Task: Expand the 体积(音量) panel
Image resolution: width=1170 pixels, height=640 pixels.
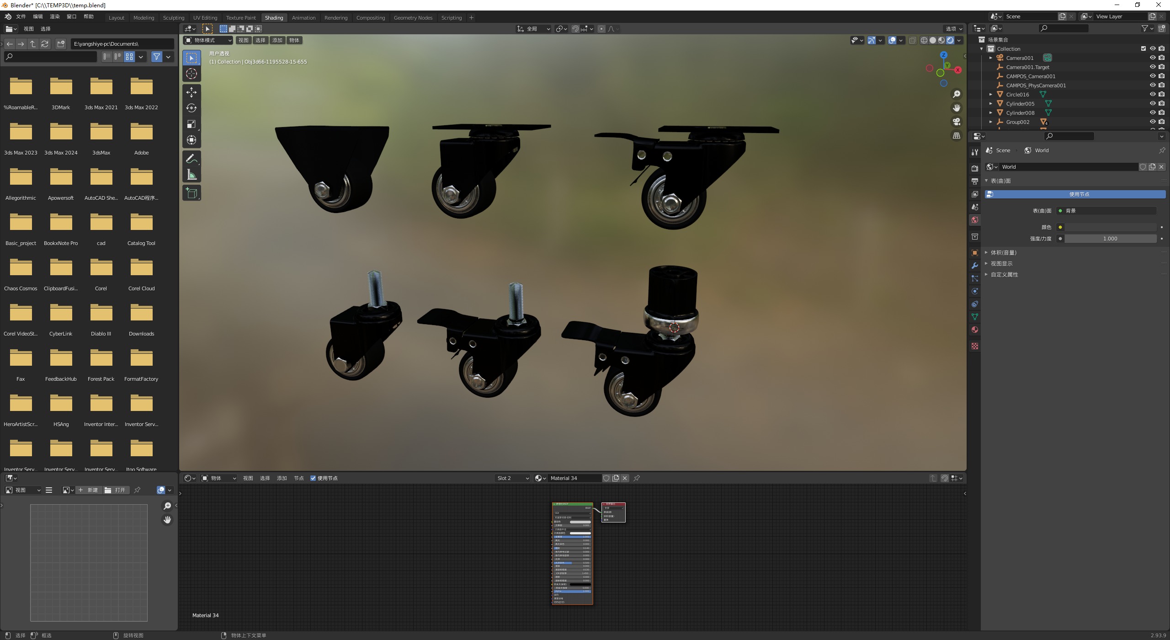Action: (x=1003, y=252)
